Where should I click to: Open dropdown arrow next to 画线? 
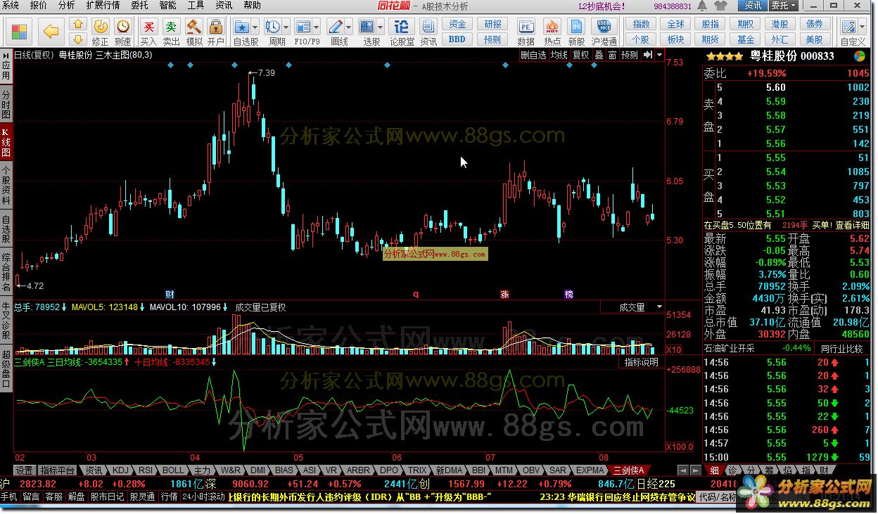pos(349,28)
